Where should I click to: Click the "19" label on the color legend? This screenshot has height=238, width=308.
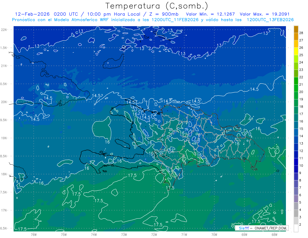[x=301, y=99]
